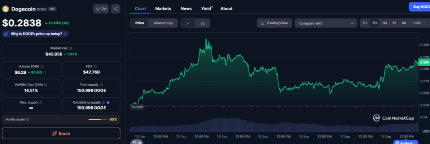Toggle the chart to Market cap view
The image size is (430, 144).
(163, 23)
